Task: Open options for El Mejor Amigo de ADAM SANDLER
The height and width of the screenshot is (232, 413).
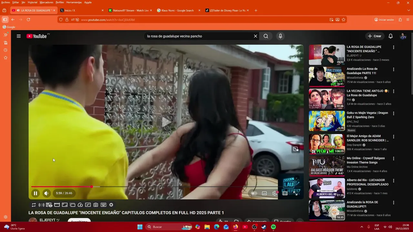Action: point(394,137)
